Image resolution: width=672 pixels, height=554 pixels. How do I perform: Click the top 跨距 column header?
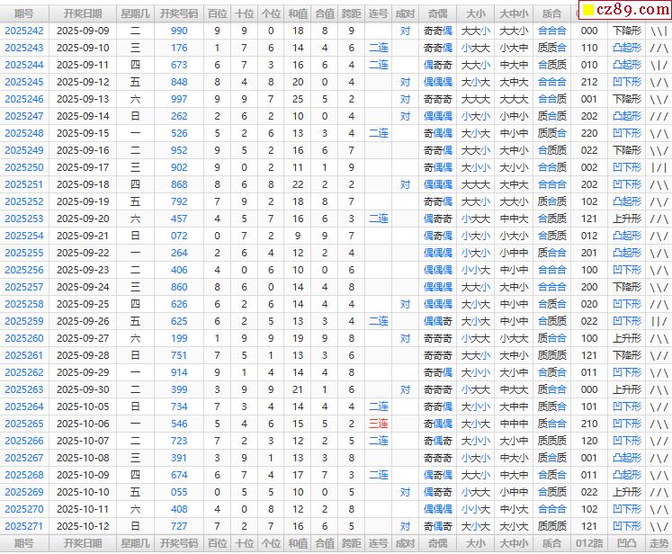(x=351, y=13)
